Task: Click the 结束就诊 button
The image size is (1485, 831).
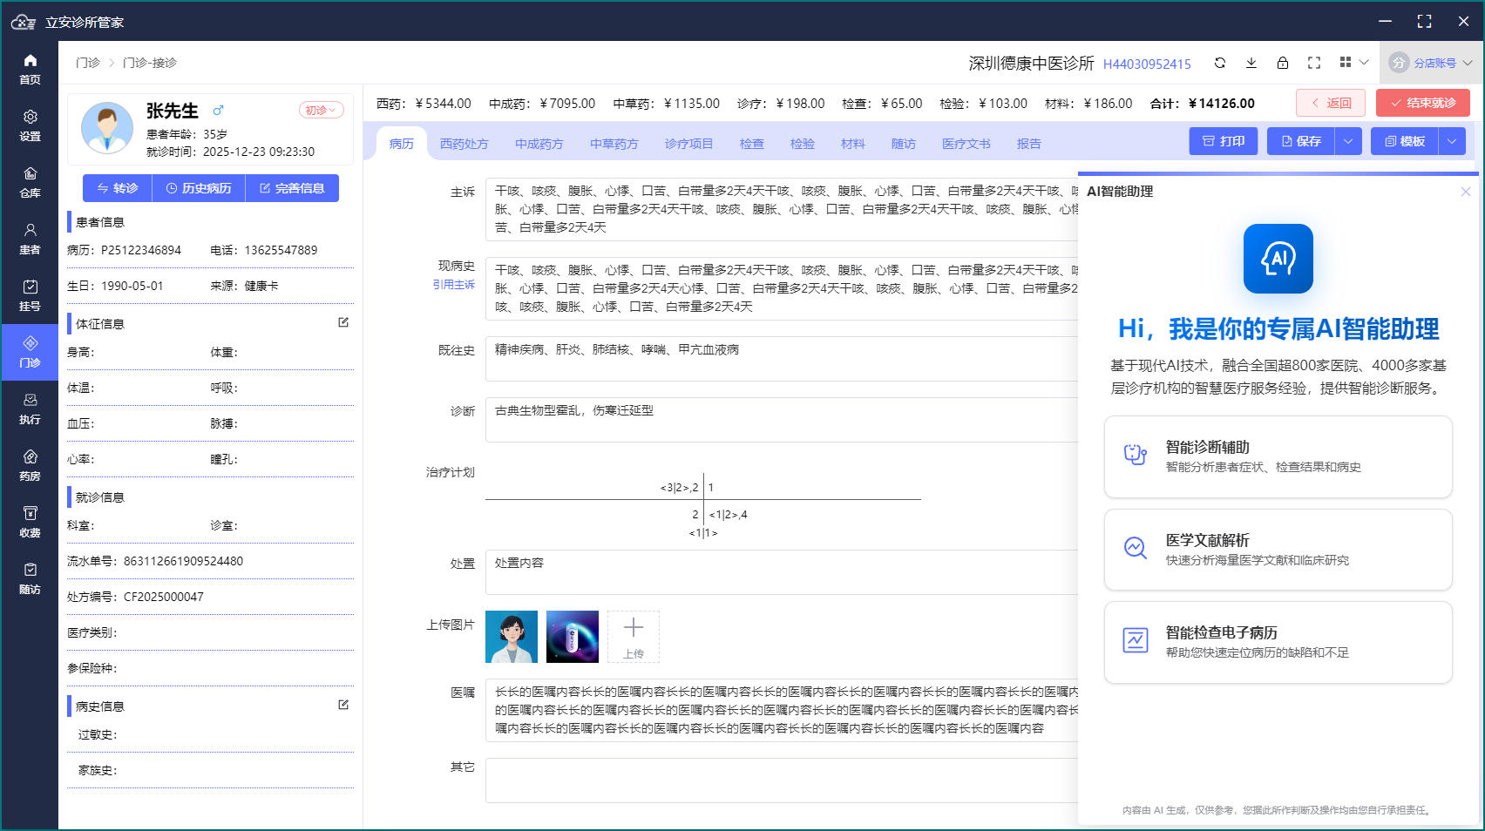Action: [1423, 103]
